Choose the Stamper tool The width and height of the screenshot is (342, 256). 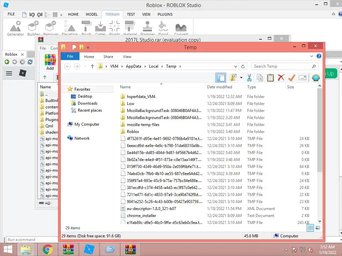tap(147, 28)
